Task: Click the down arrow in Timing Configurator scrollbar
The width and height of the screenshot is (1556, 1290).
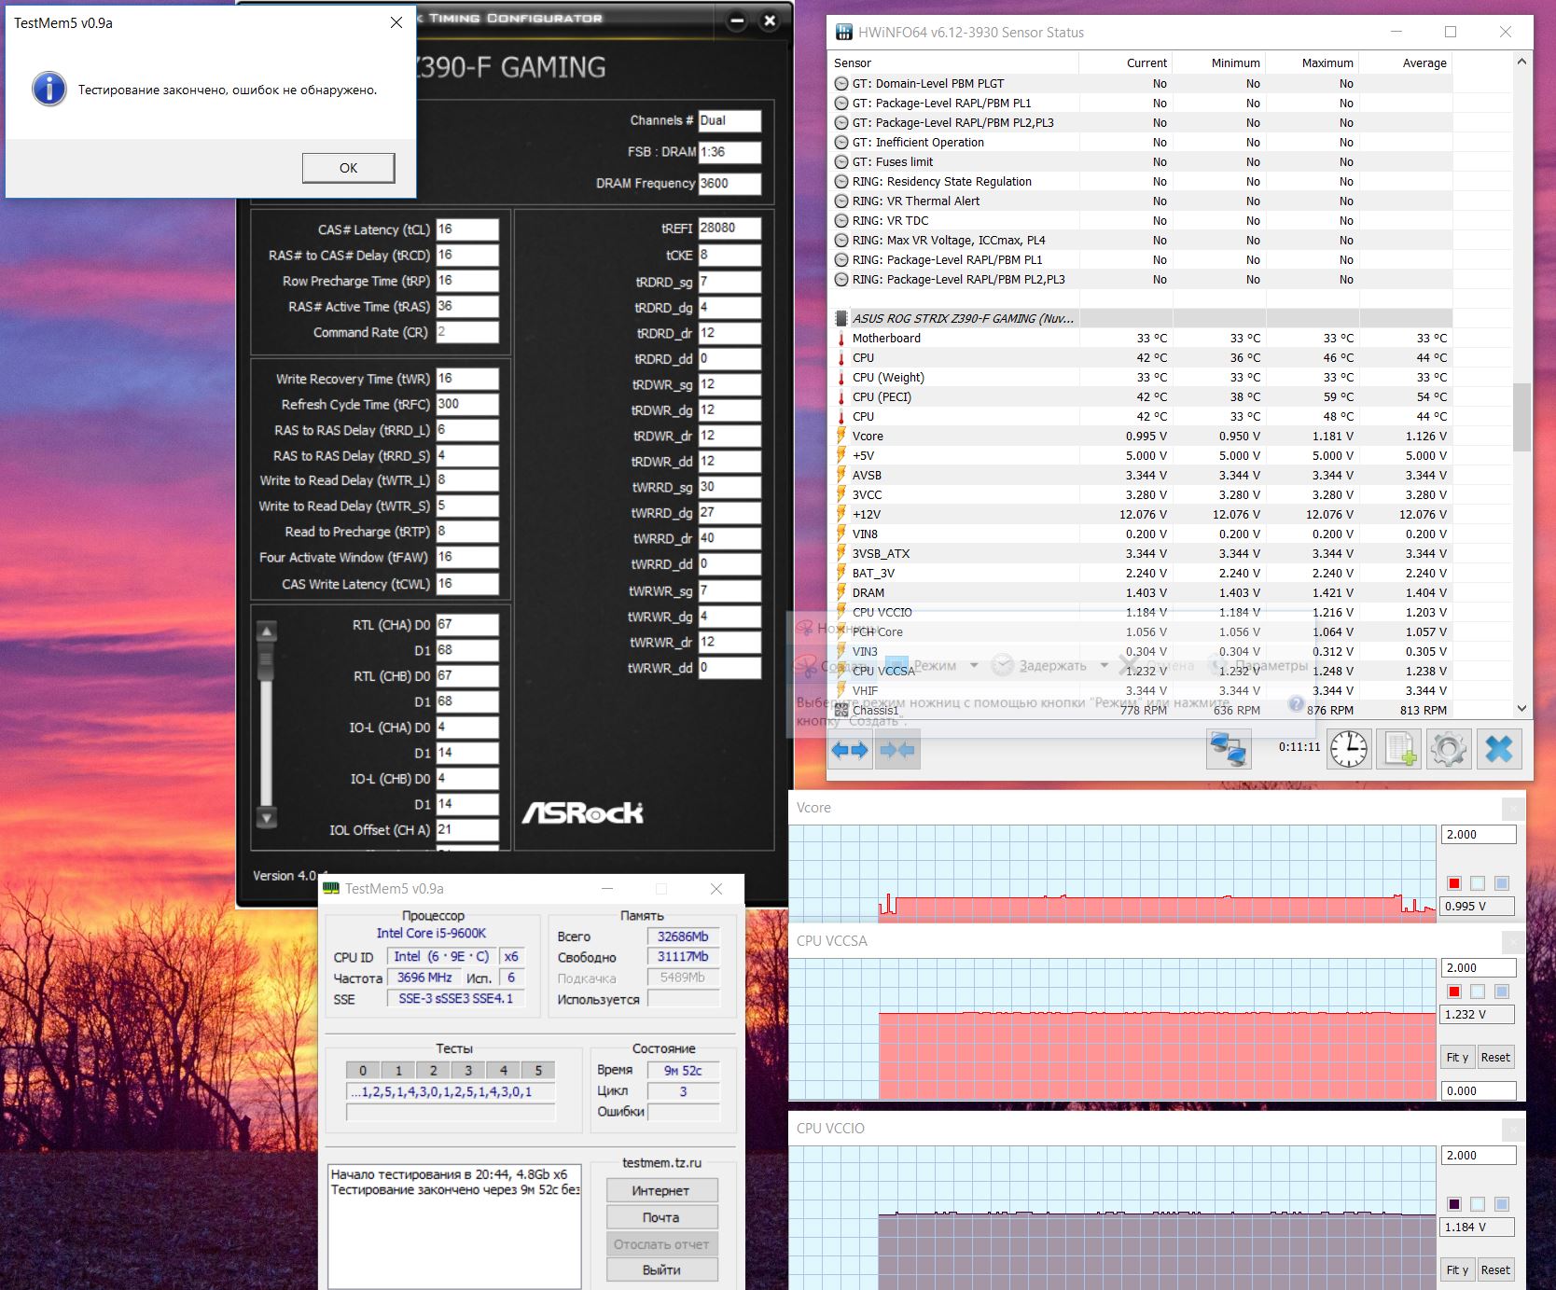Action: (267, 819)
